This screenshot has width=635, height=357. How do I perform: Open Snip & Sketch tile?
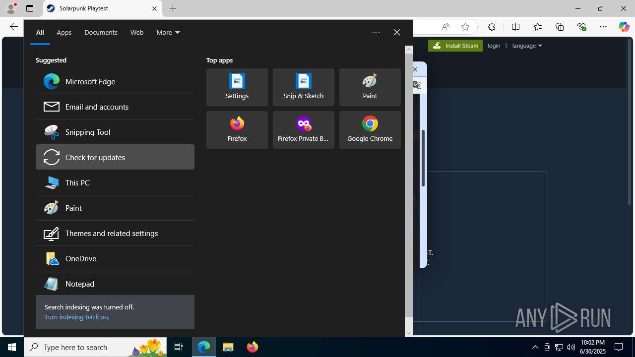coord(304,87)
